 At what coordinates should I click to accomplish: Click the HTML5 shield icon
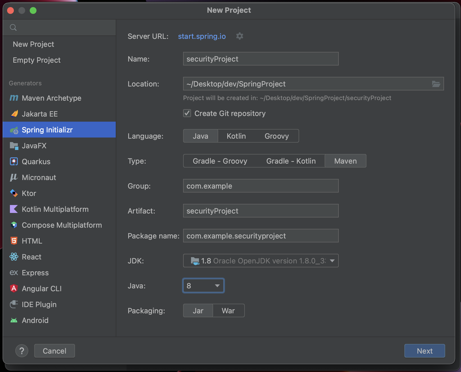(14, 241)
